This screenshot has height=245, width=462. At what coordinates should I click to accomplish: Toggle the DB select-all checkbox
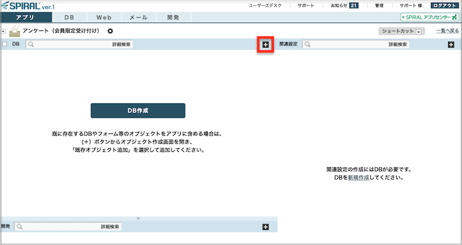(x=5, y=44)
